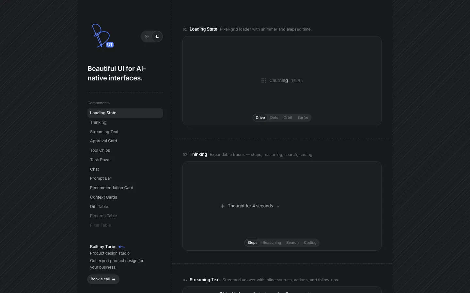
Task: Click the Churning loader label
Action: coord(279,81)
